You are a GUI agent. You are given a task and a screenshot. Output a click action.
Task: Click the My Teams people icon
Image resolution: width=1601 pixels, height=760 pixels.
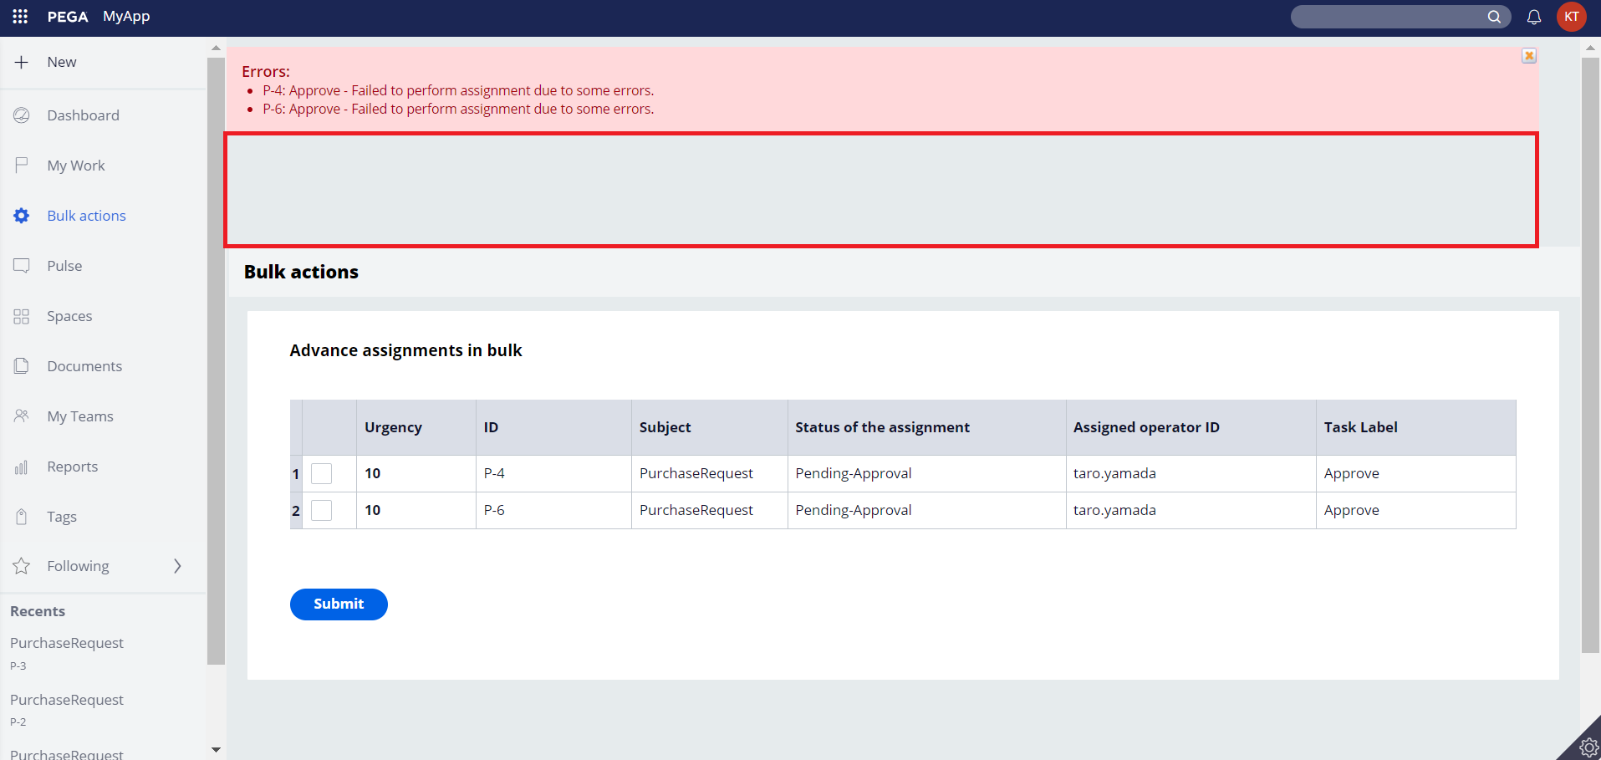(x=22, y=416)
